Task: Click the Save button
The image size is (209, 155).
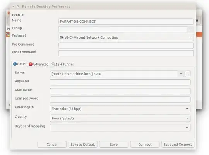Action: [x=114, y=145]
